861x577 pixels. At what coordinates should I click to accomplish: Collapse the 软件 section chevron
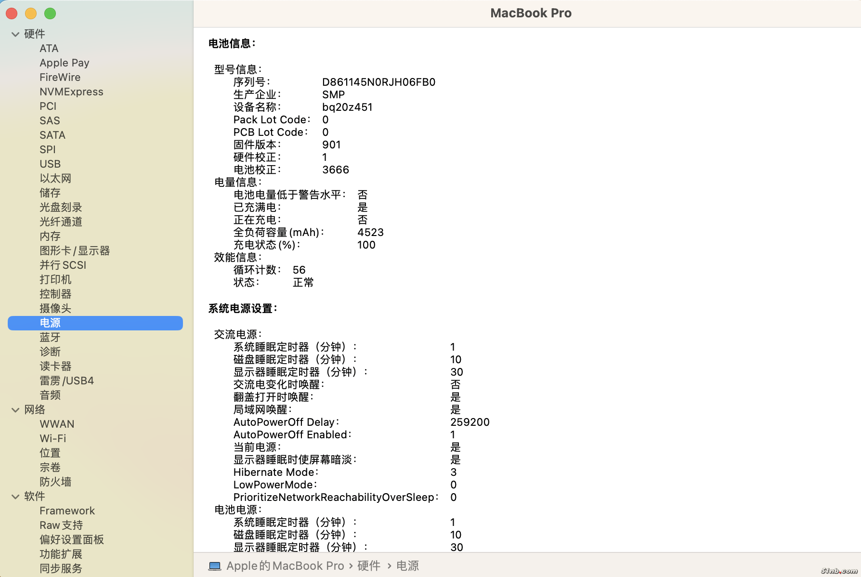click(x=15, y=497)
